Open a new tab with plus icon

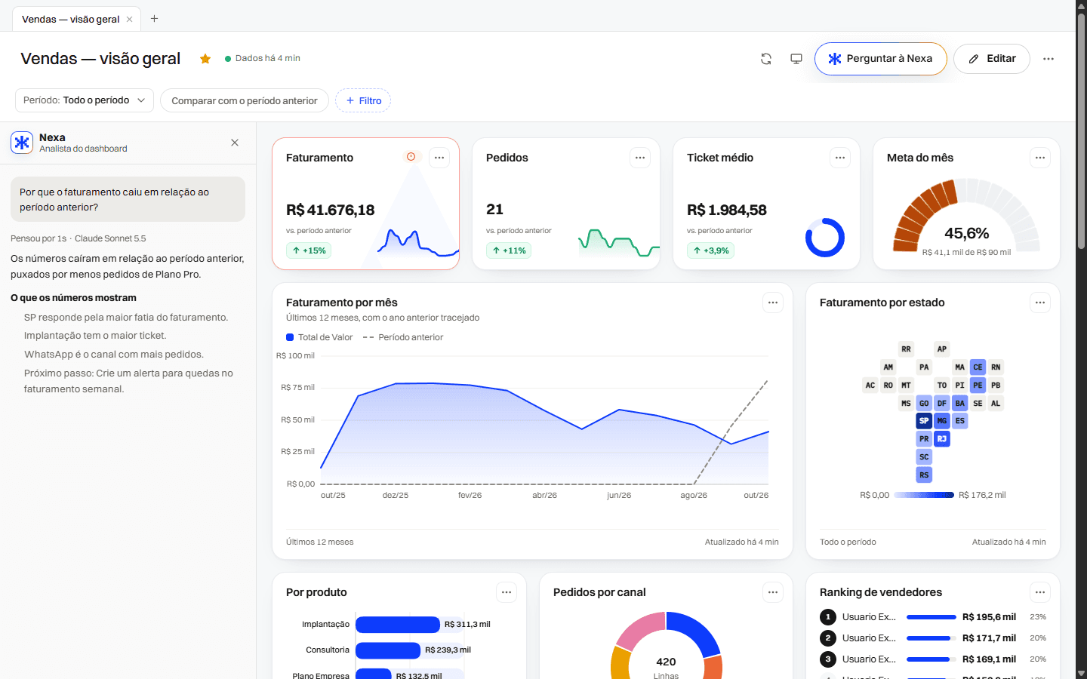pos(154,19)
